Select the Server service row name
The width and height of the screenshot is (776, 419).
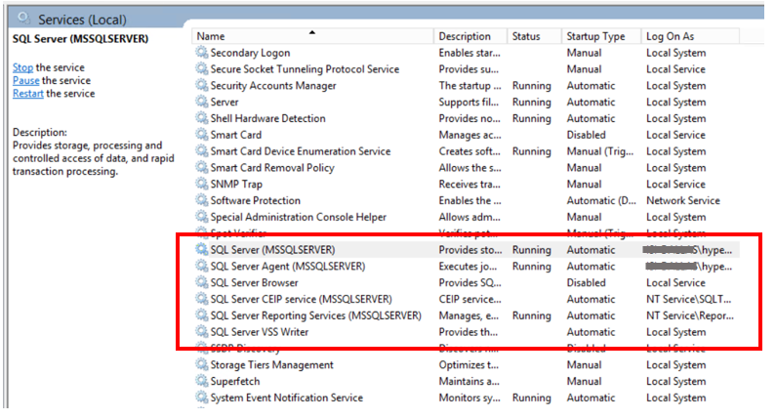click(x=225, y=102)
